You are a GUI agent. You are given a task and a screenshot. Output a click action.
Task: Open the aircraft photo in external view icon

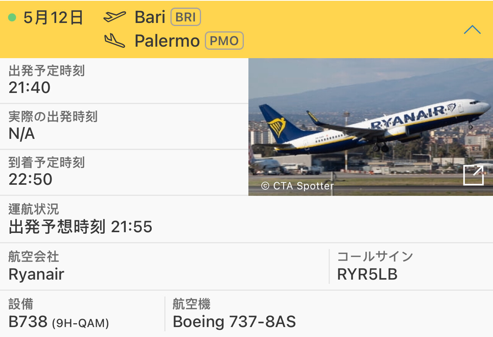pos(473,175)
